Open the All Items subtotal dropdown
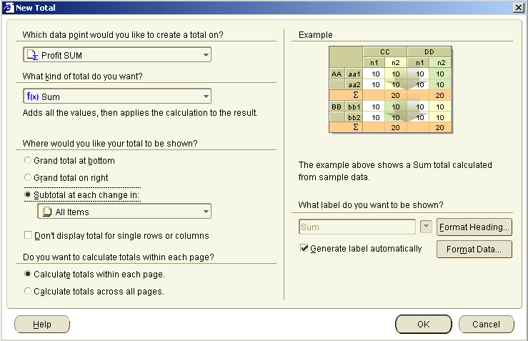 [206, 212]
